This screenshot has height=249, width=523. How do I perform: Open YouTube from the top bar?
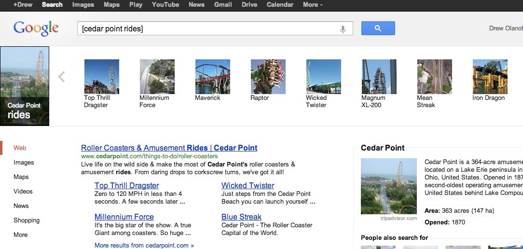(165, 5)
